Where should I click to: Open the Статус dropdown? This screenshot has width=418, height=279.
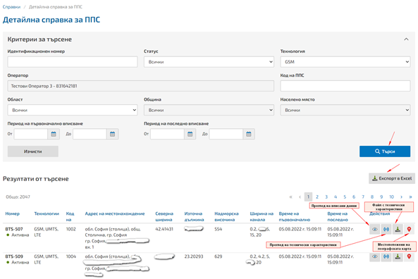(209, 62)
